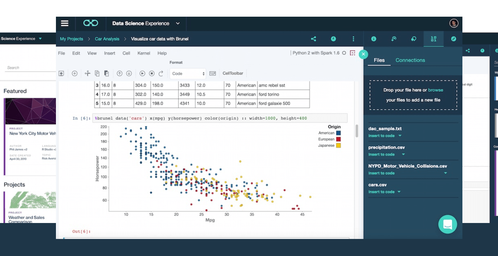Screen dimensions: 498x256
Task: Open the compass explore icon
Action: click(453, 39)
